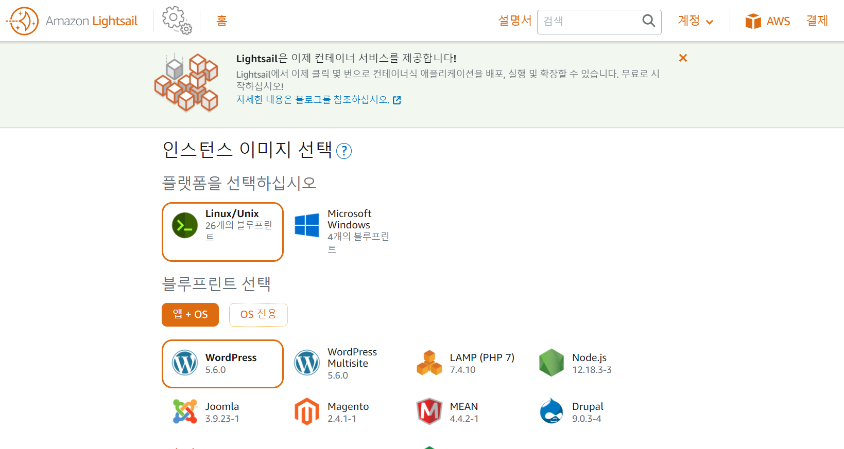Select the Node.js 12.18.3-3 blueprint
This screenshot has width=844, height=449.
(589, 364)
